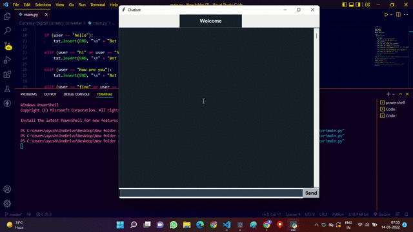Switch to the PROBLEMS panel tab

coord(28,94)
